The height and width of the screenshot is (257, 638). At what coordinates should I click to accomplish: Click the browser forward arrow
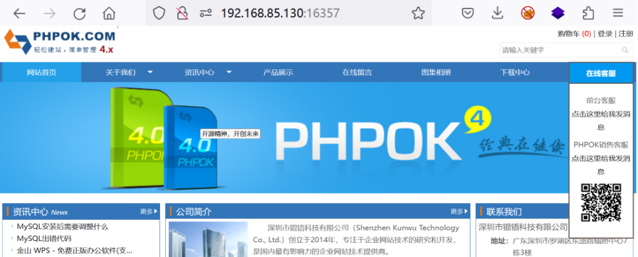pyautogui.click(x=49, y=14)
